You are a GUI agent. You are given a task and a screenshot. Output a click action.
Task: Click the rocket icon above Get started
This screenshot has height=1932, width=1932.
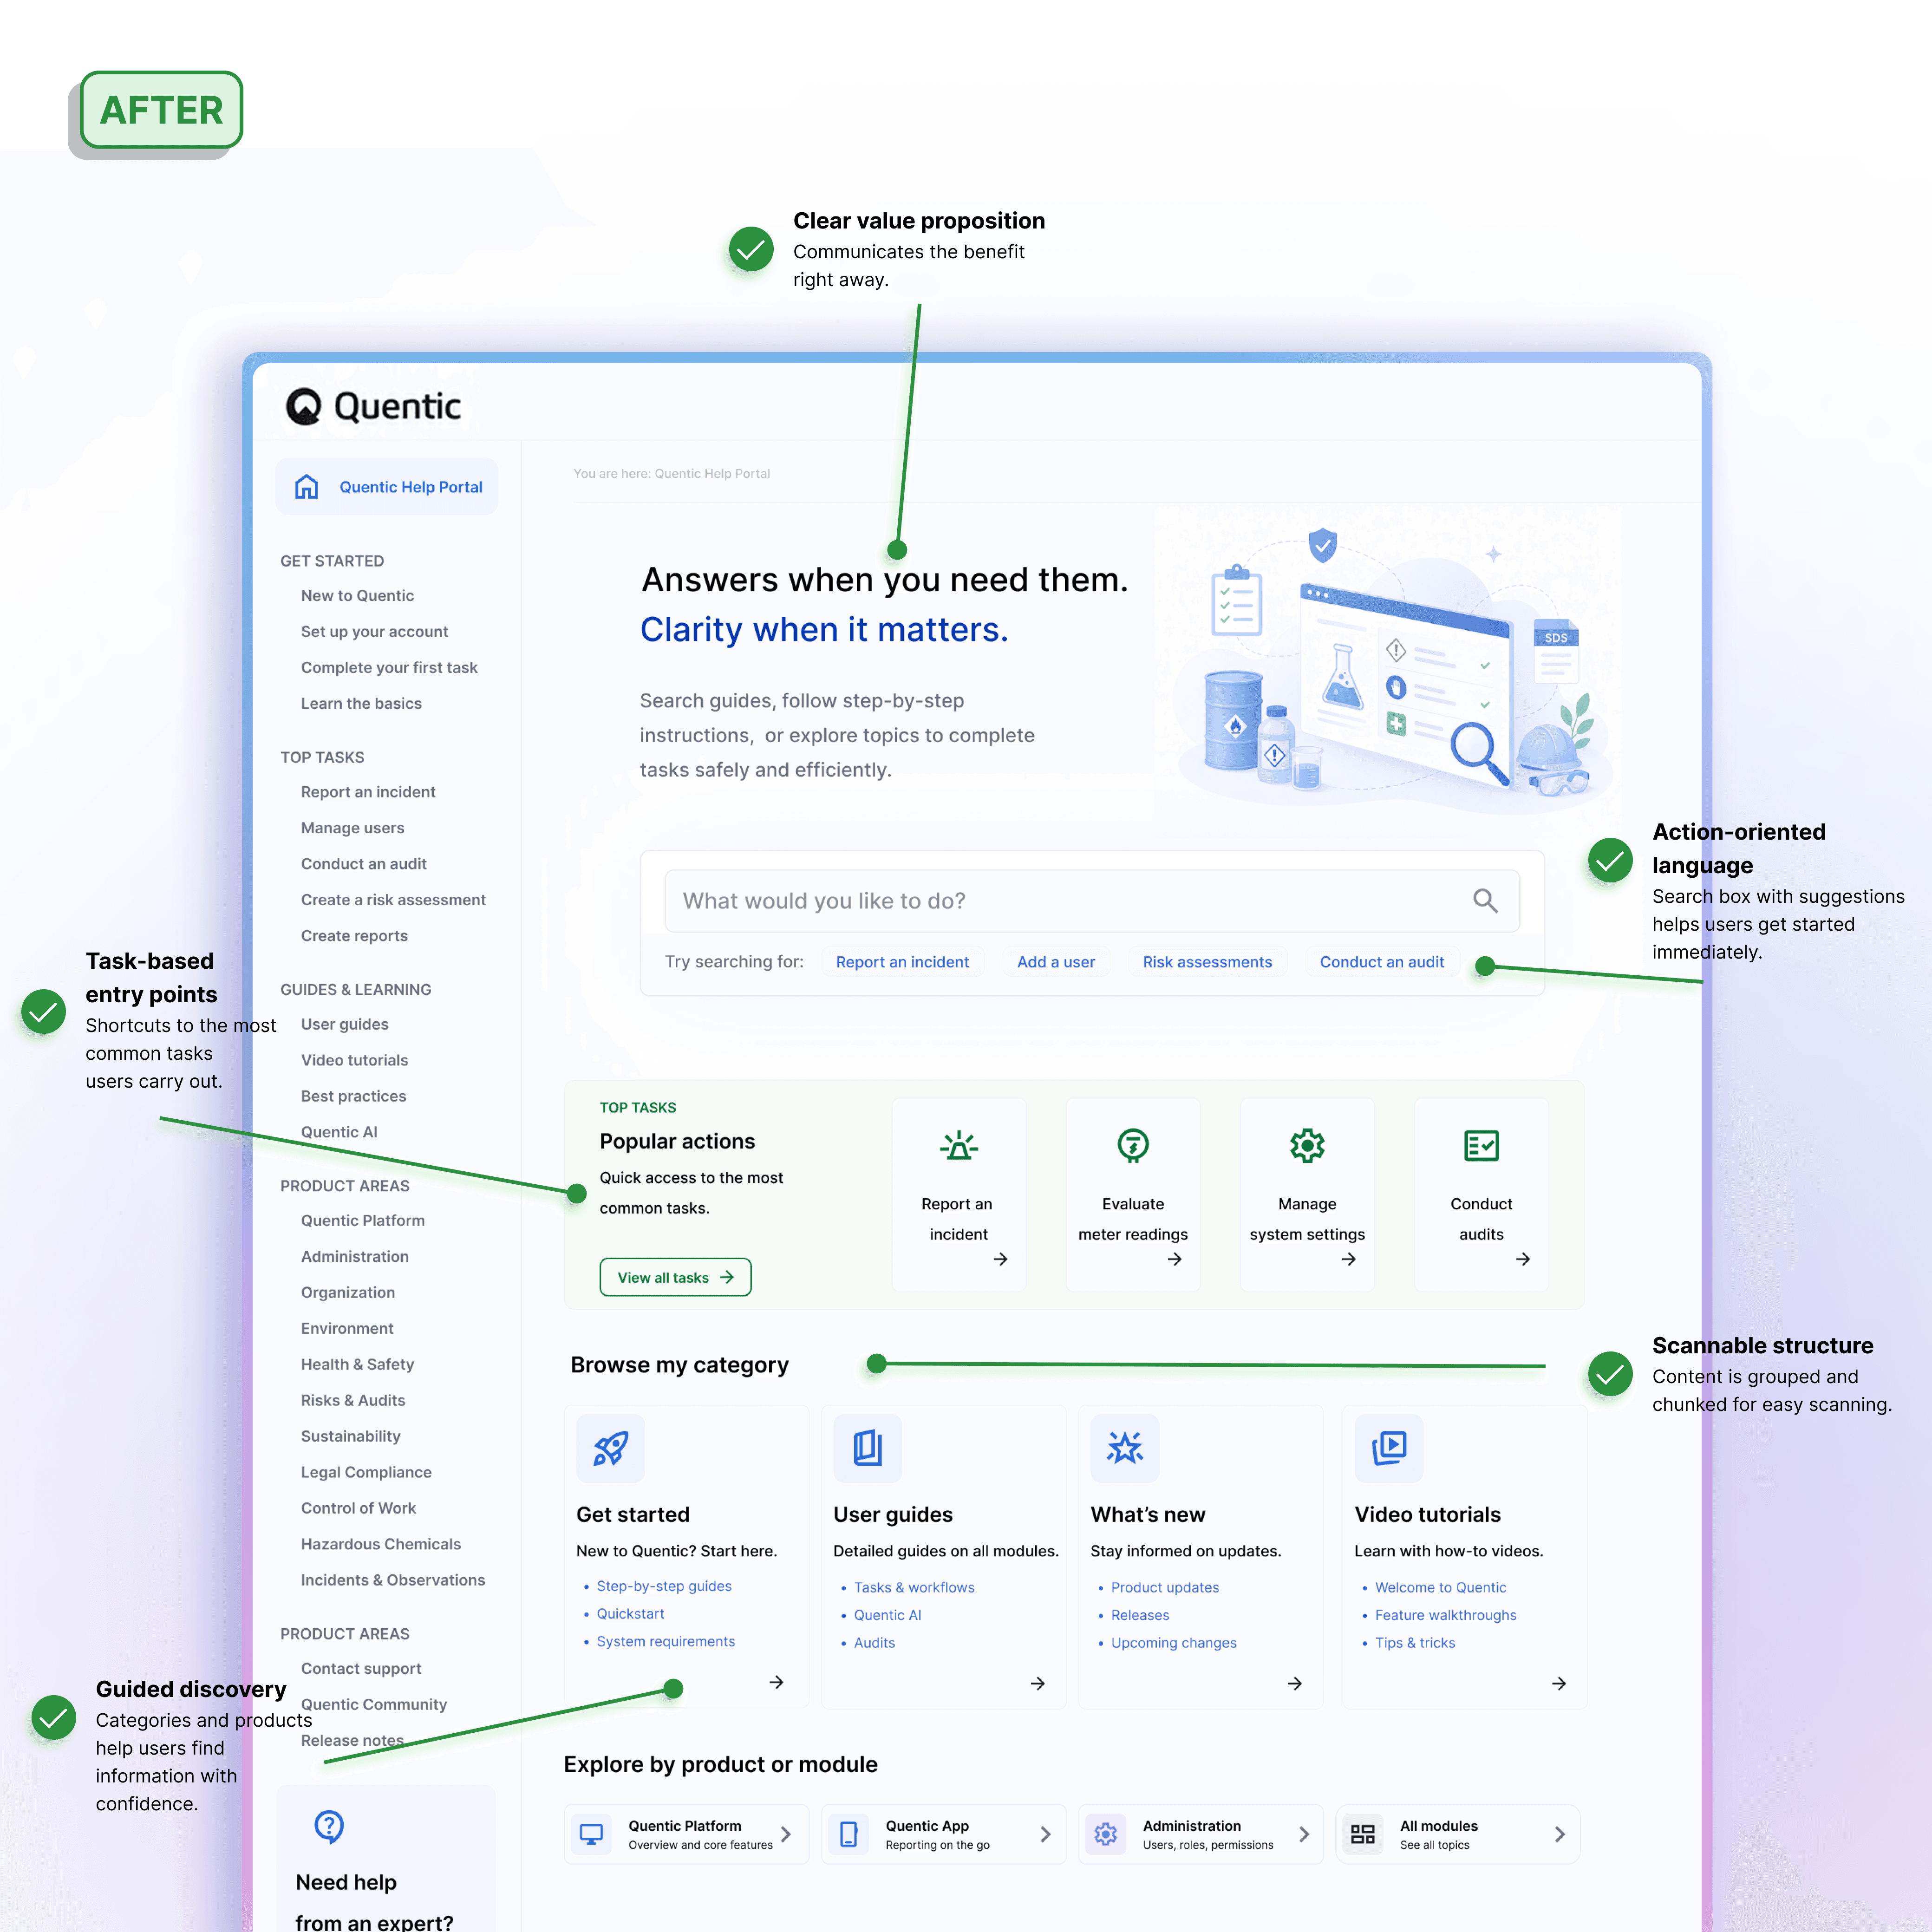[x=611, y=1448]
